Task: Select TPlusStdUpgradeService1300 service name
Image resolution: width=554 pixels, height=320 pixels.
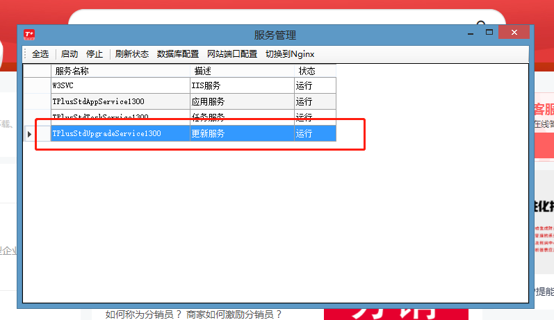Action: pyautogui.click(x=120, y=133)
